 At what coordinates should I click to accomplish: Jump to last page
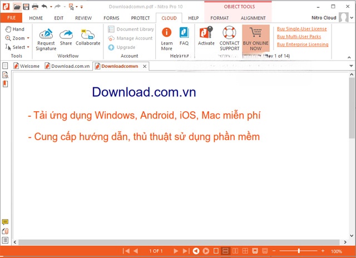click(186, 251)
